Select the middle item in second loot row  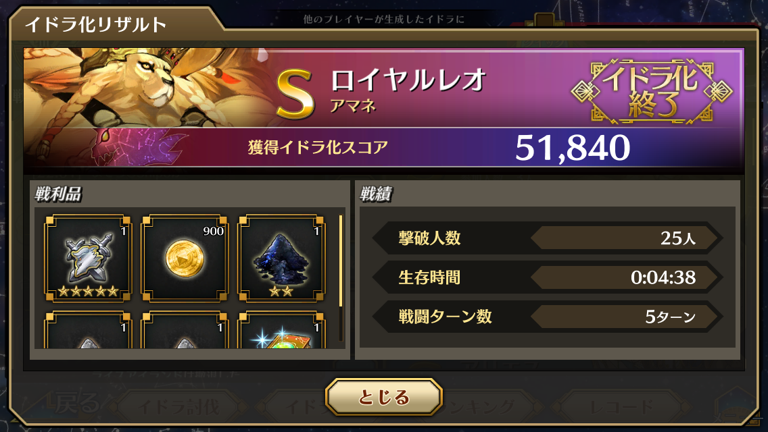pyautogui.click(x=185, y=330)
